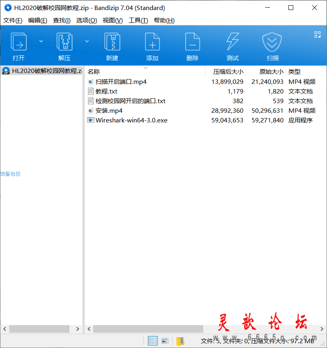Screen dimensions: 327x348
Task: Click the Extract (解压) toolbar icon
Action: pyautogui.click(x=64, y=41)
